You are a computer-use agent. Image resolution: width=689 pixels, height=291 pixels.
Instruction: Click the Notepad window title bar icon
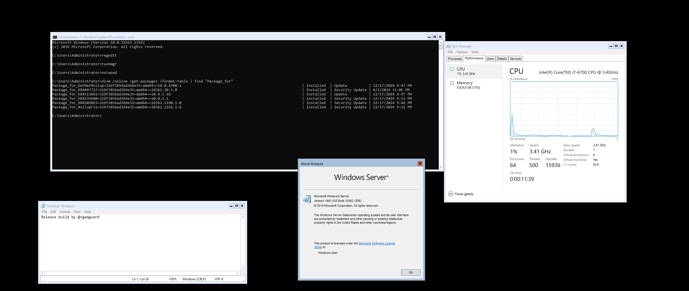(43, 206)
